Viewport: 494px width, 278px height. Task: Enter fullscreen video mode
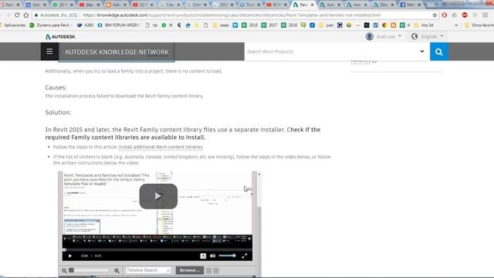click(x=245, y=256)
